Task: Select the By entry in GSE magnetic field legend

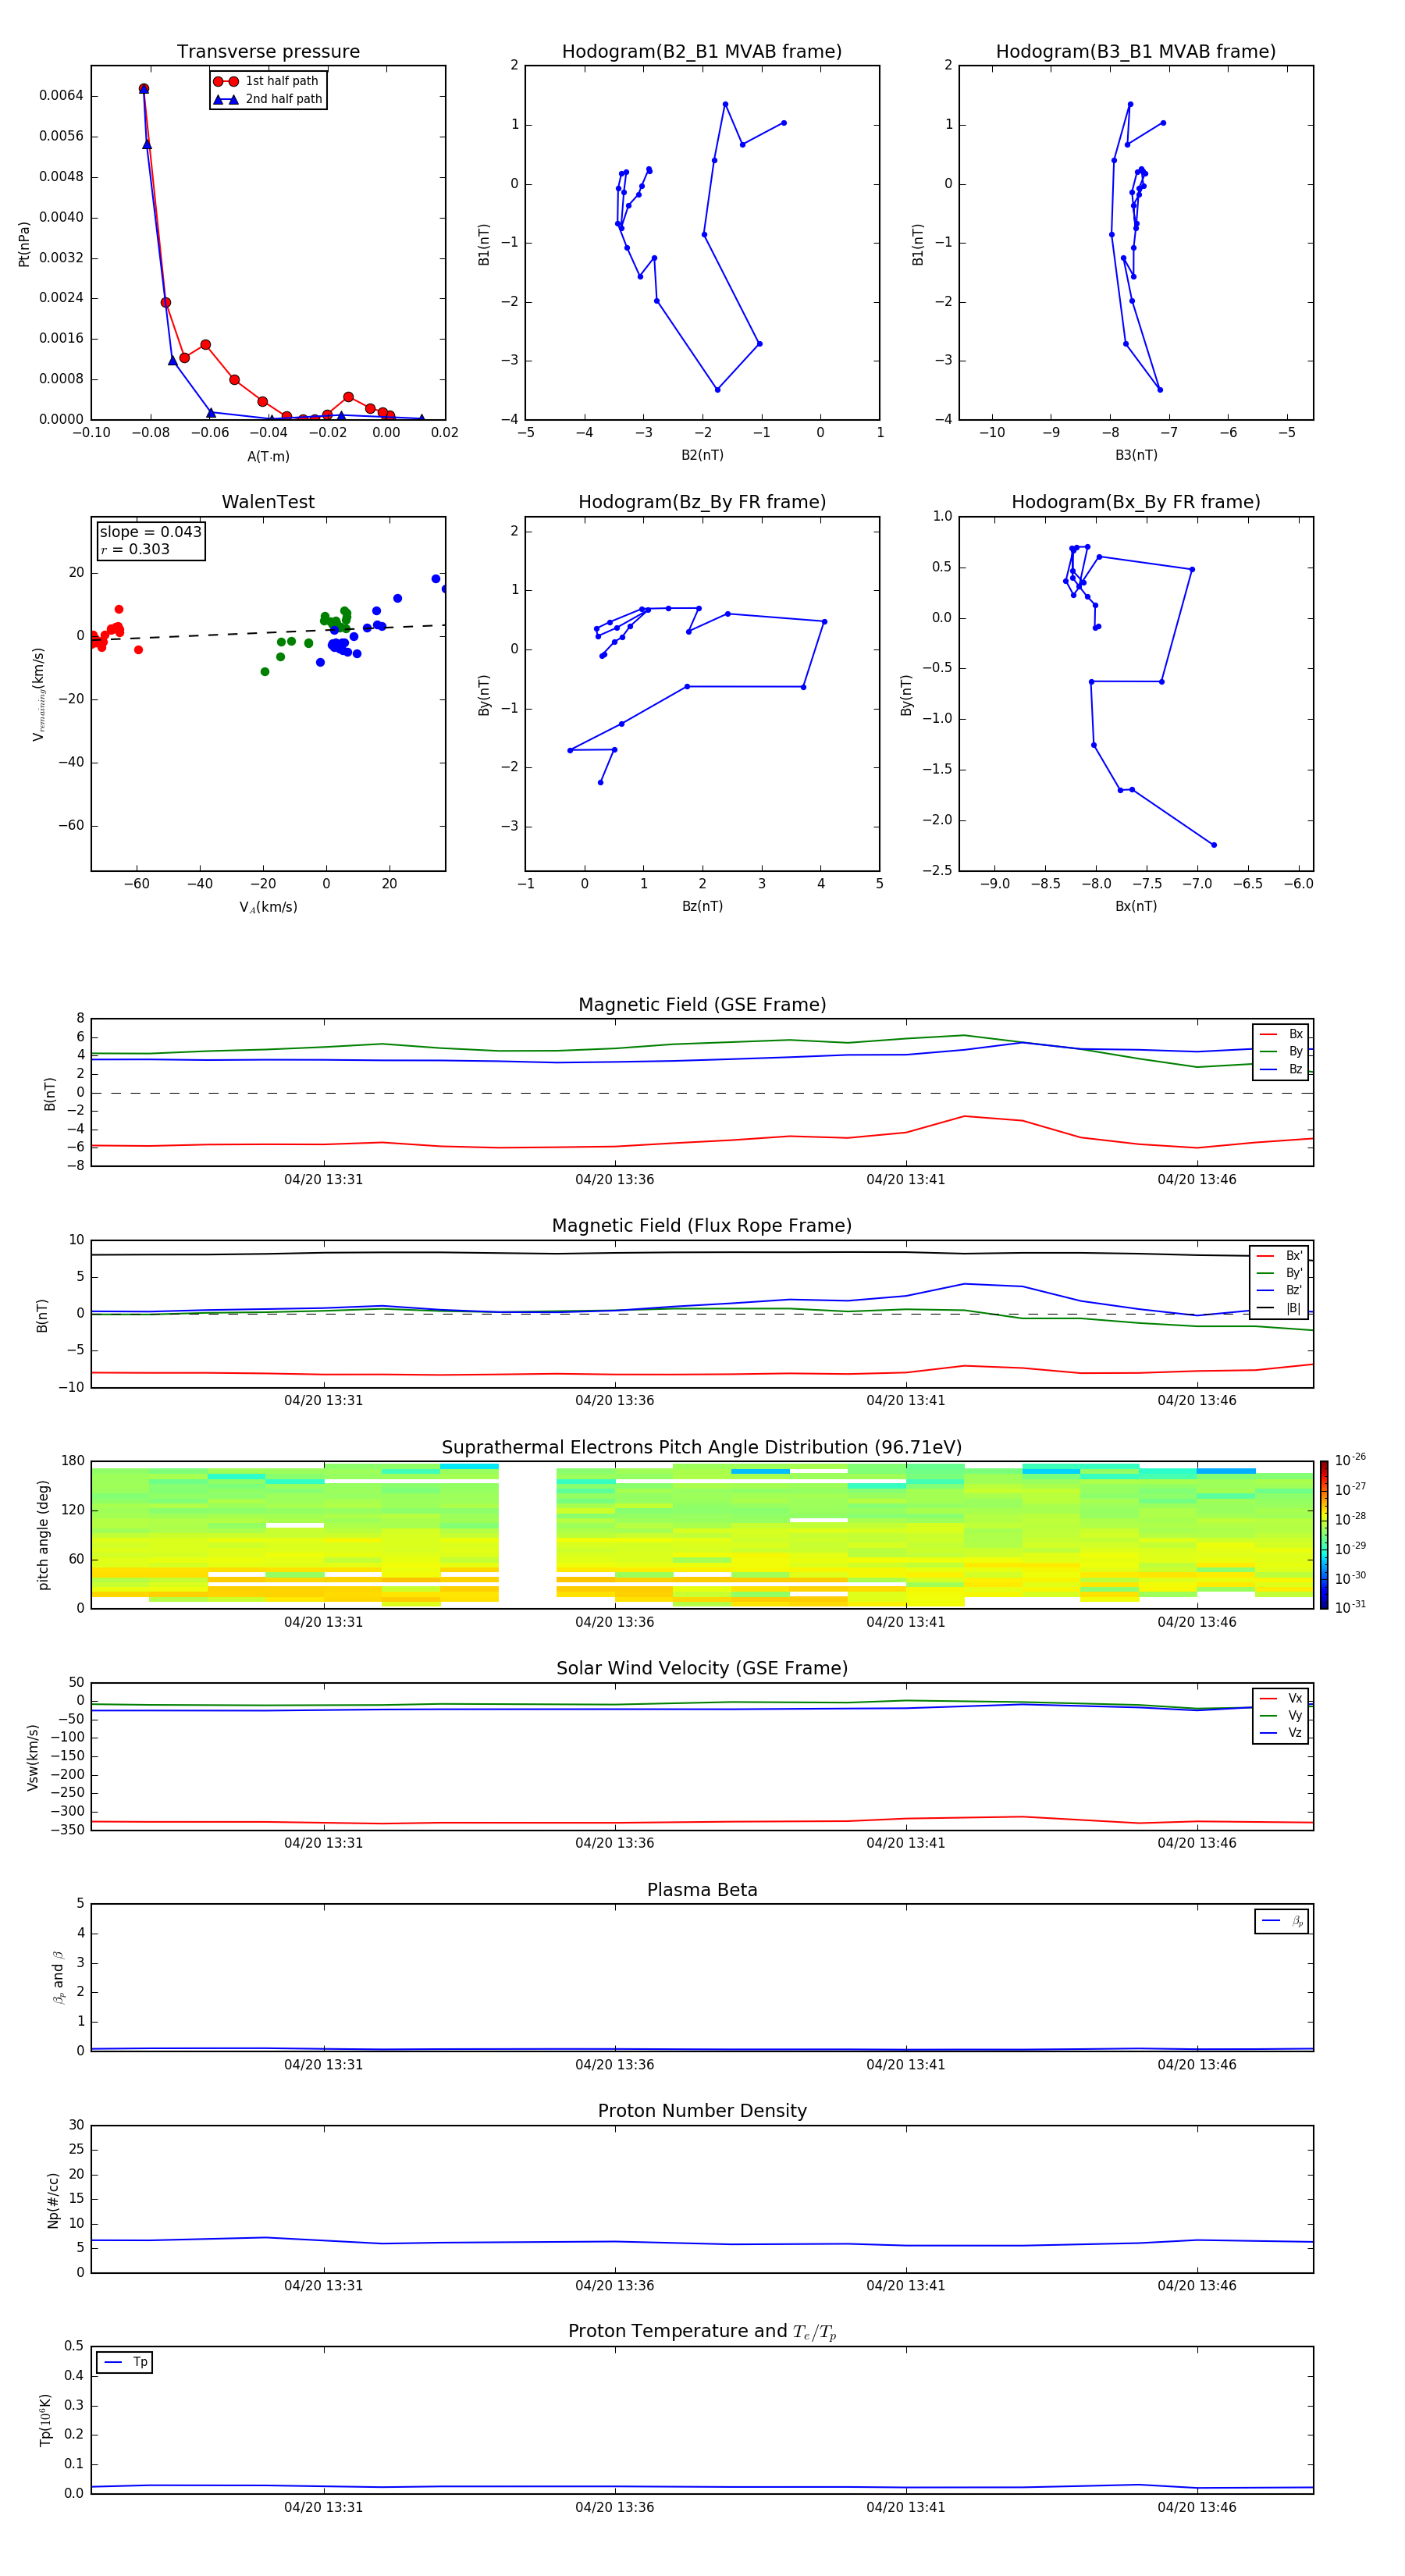Action: tap(1282, 1051)
